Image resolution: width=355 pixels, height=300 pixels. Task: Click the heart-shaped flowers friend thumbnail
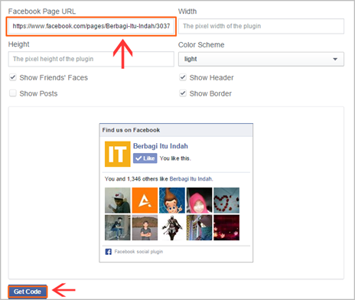tap(226, 201)
